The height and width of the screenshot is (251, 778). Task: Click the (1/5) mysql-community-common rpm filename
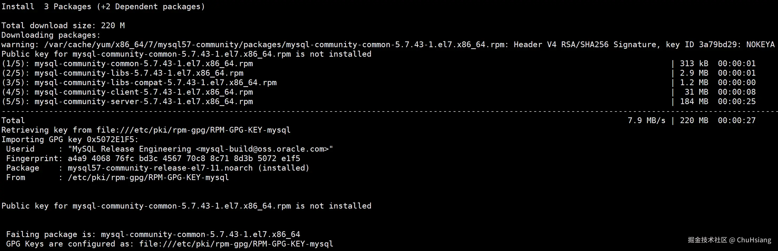[143, 64]
